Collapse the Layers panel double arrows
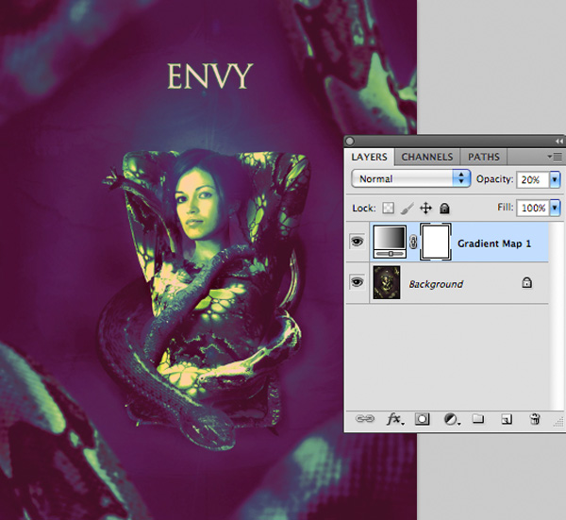This screenshot has height=520, width=566. 558,142
